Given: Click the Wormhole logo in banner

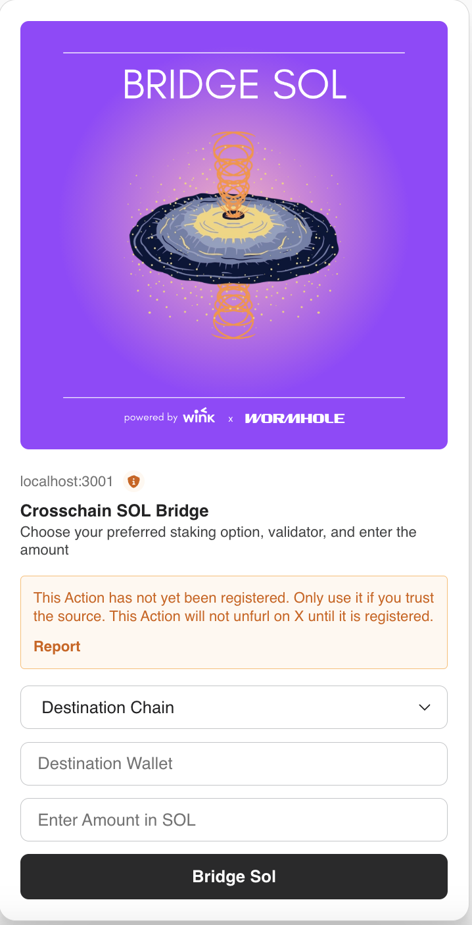Looking at the screenshot, I should click(x=295, y=418).
